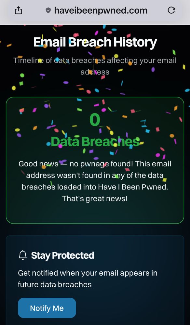Screen dimensions: 190x325
Task: Tap the breach notification description text
Action: click(x=87, y=279)
